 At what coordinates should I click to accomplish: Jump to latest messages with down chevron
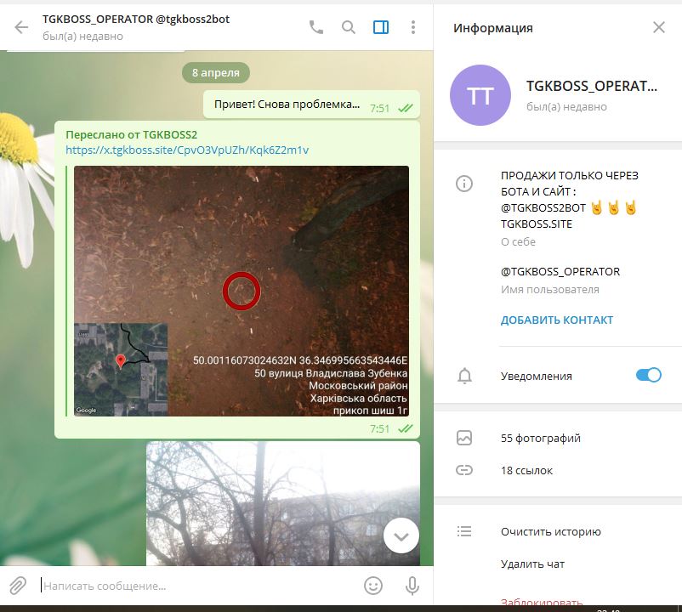(x=401, y=535)
